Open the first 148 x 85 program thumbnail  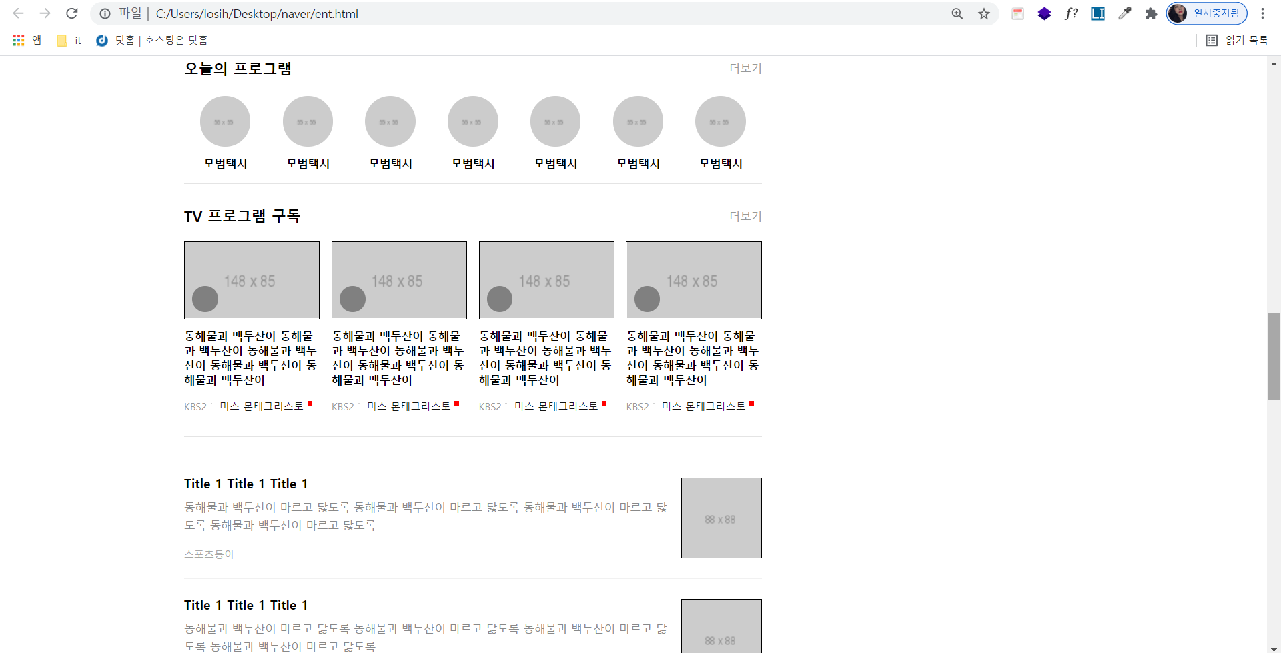click(252, 280)
